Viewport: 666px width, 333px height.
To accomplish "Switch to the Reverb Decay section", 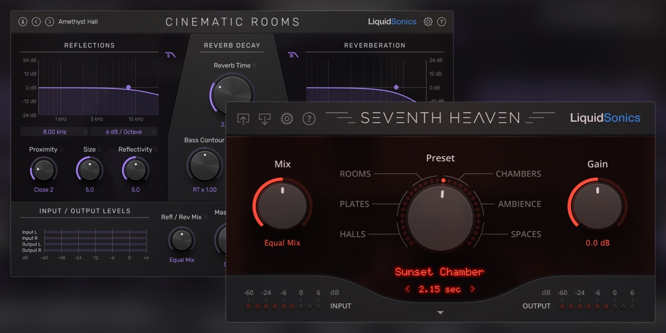I will pyautogui.click(x=231, y=45).
